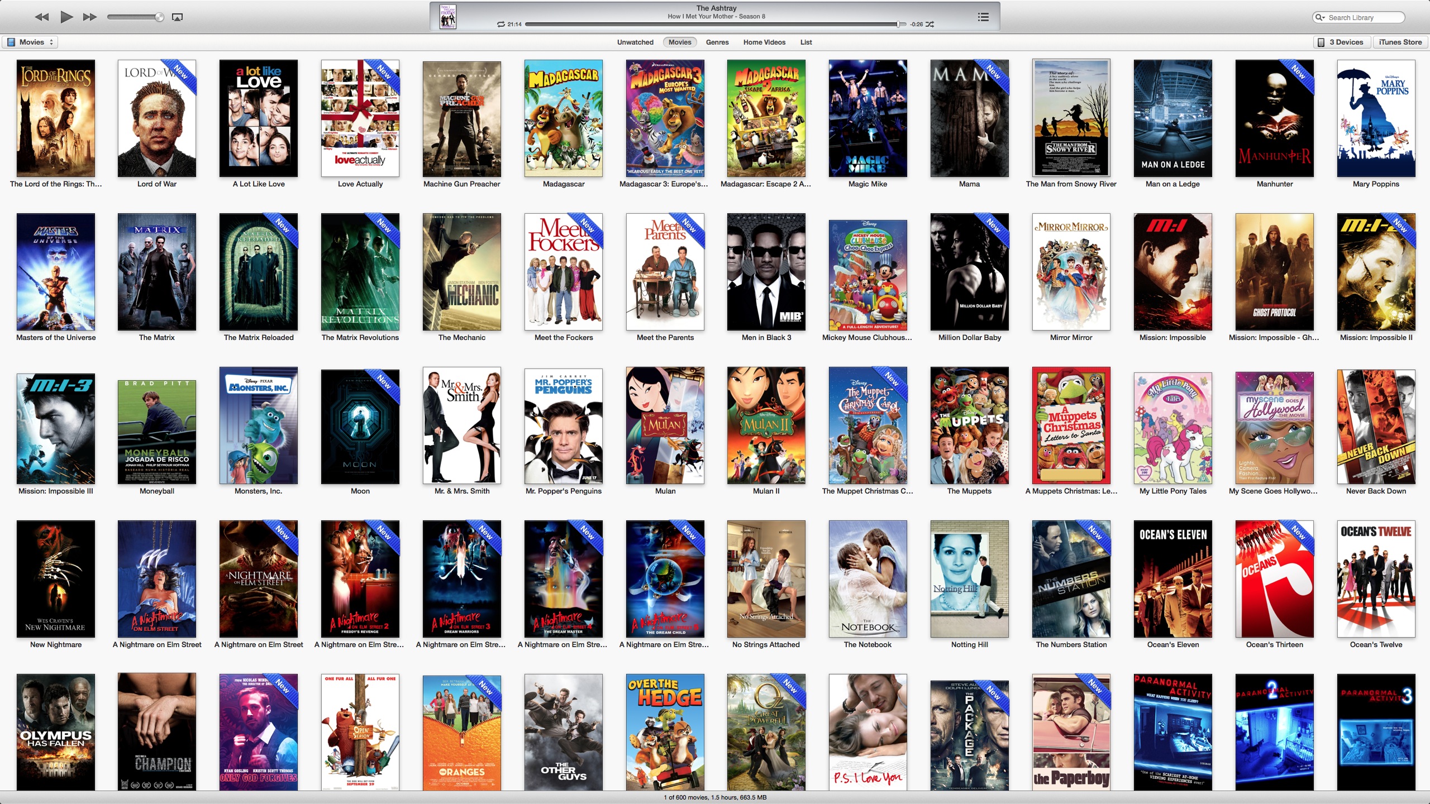The width and height of the screenshot is (1430, 804).
Task: Toggle the shuffle icon
Action: pos(929,24)
